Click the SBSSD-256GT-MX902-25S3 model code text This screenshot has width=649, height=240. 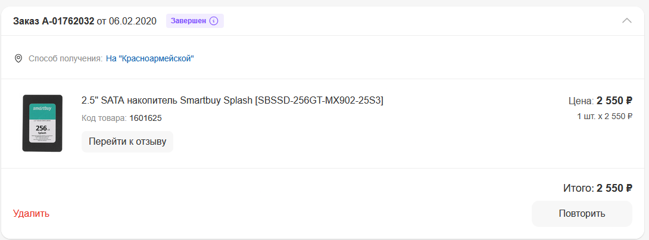pos(319,100)
